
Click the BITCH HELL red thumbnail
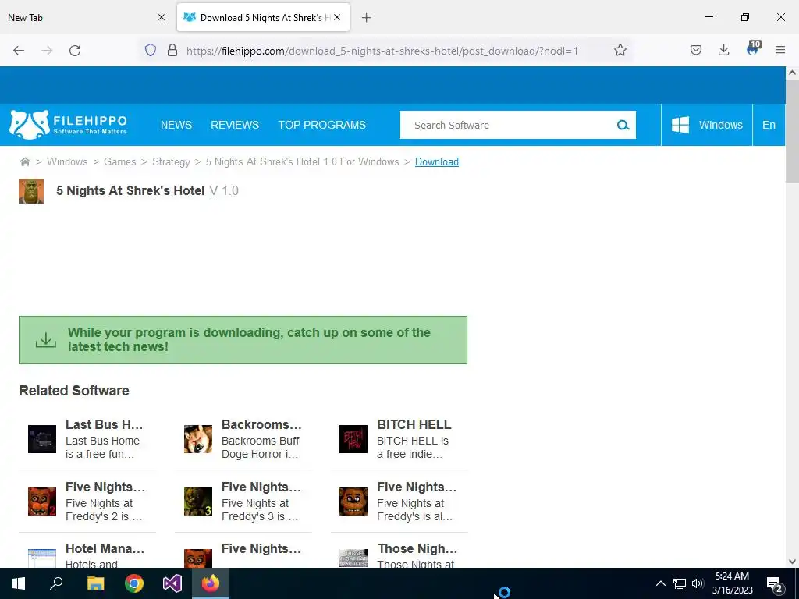[353, 439]
